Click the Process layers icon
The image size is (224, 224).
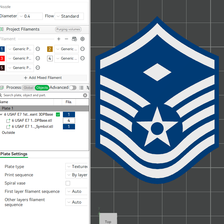[2, 87]
